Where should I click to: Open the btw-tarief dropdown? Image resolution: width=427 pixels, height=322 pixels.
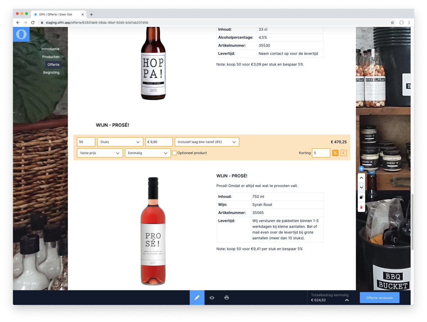click(207, 142)
